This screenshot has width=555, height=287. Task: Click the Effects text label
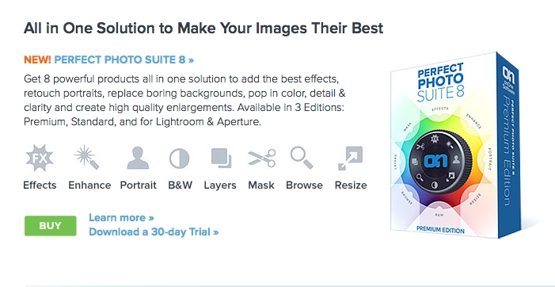click(40, 185)
